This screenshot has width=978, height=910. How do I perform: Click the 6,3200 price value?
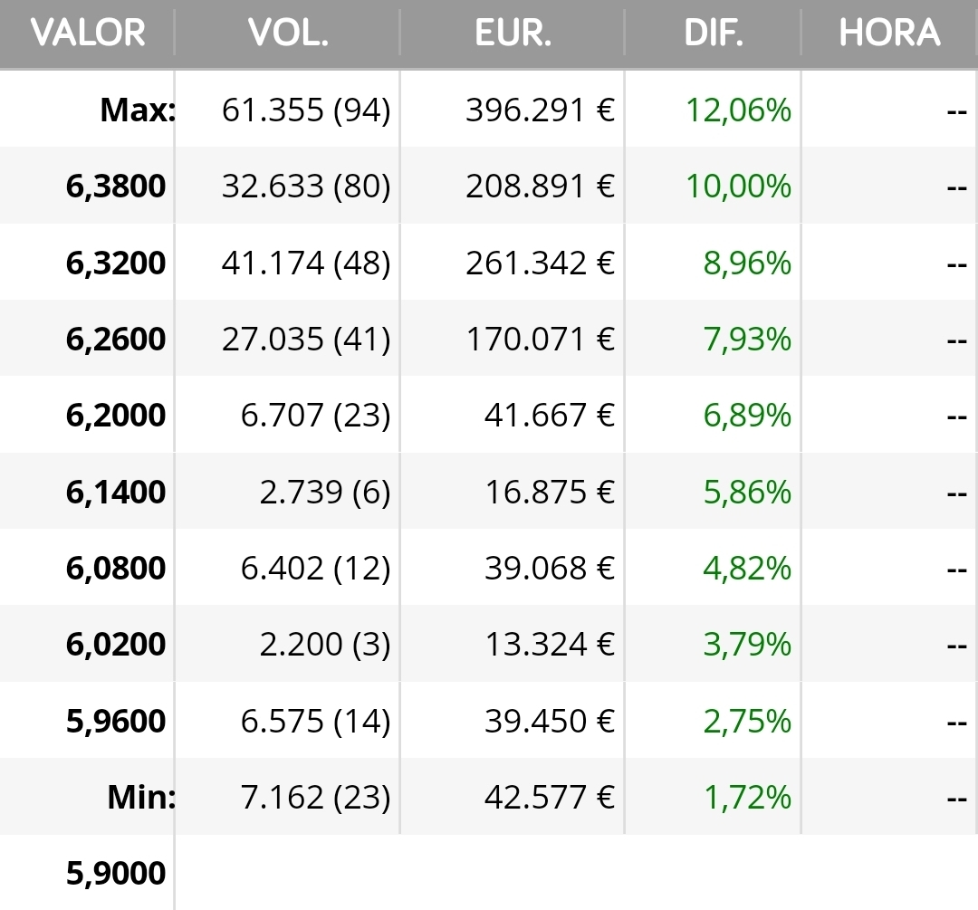click(x=116, y=263)
